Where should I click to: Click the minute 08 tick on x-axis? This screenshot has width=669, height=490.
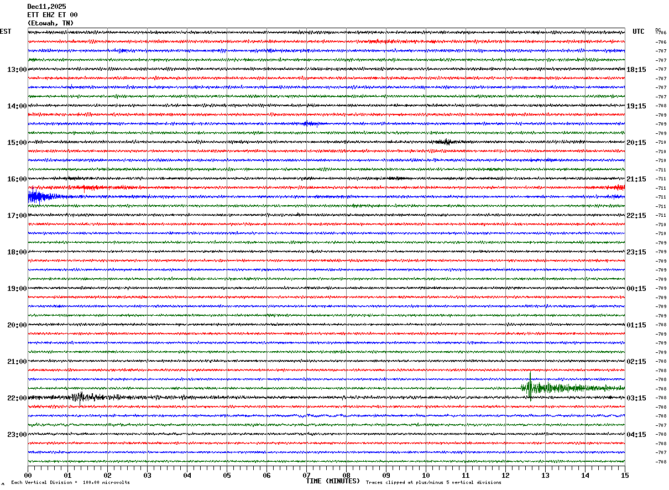pos(346,475)
